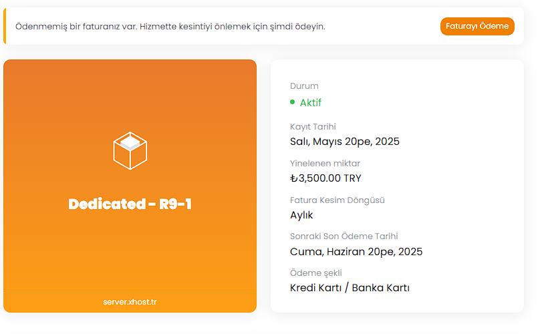Select the ₺3,500.00 TRY recurring amount
The width and height of the screenshot is (548, 334).
coord(325,178)
